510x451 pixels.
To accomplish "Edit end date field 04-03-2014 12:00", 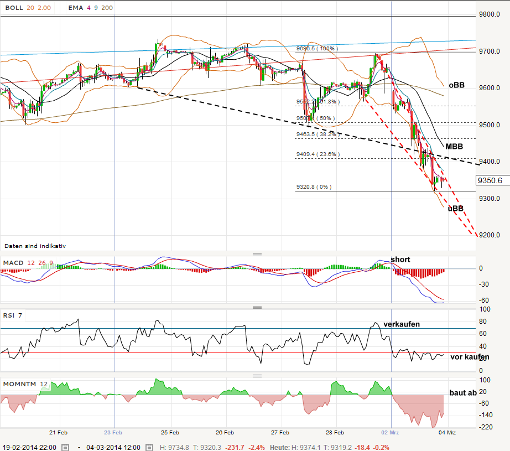I will [x=113, y=448].
